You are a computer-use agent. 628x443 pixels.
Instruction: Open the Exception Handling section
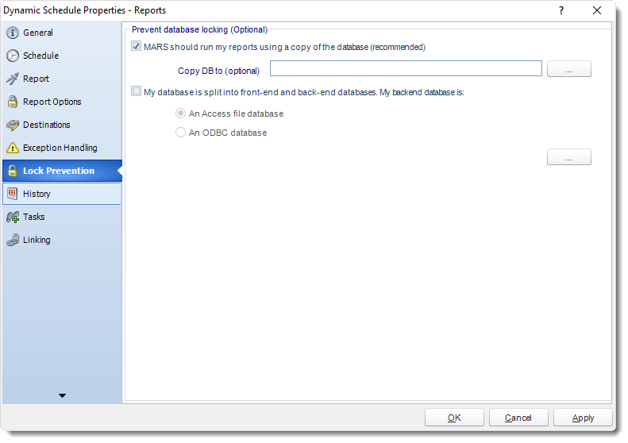pyautogui.click(x=62, y=148)
